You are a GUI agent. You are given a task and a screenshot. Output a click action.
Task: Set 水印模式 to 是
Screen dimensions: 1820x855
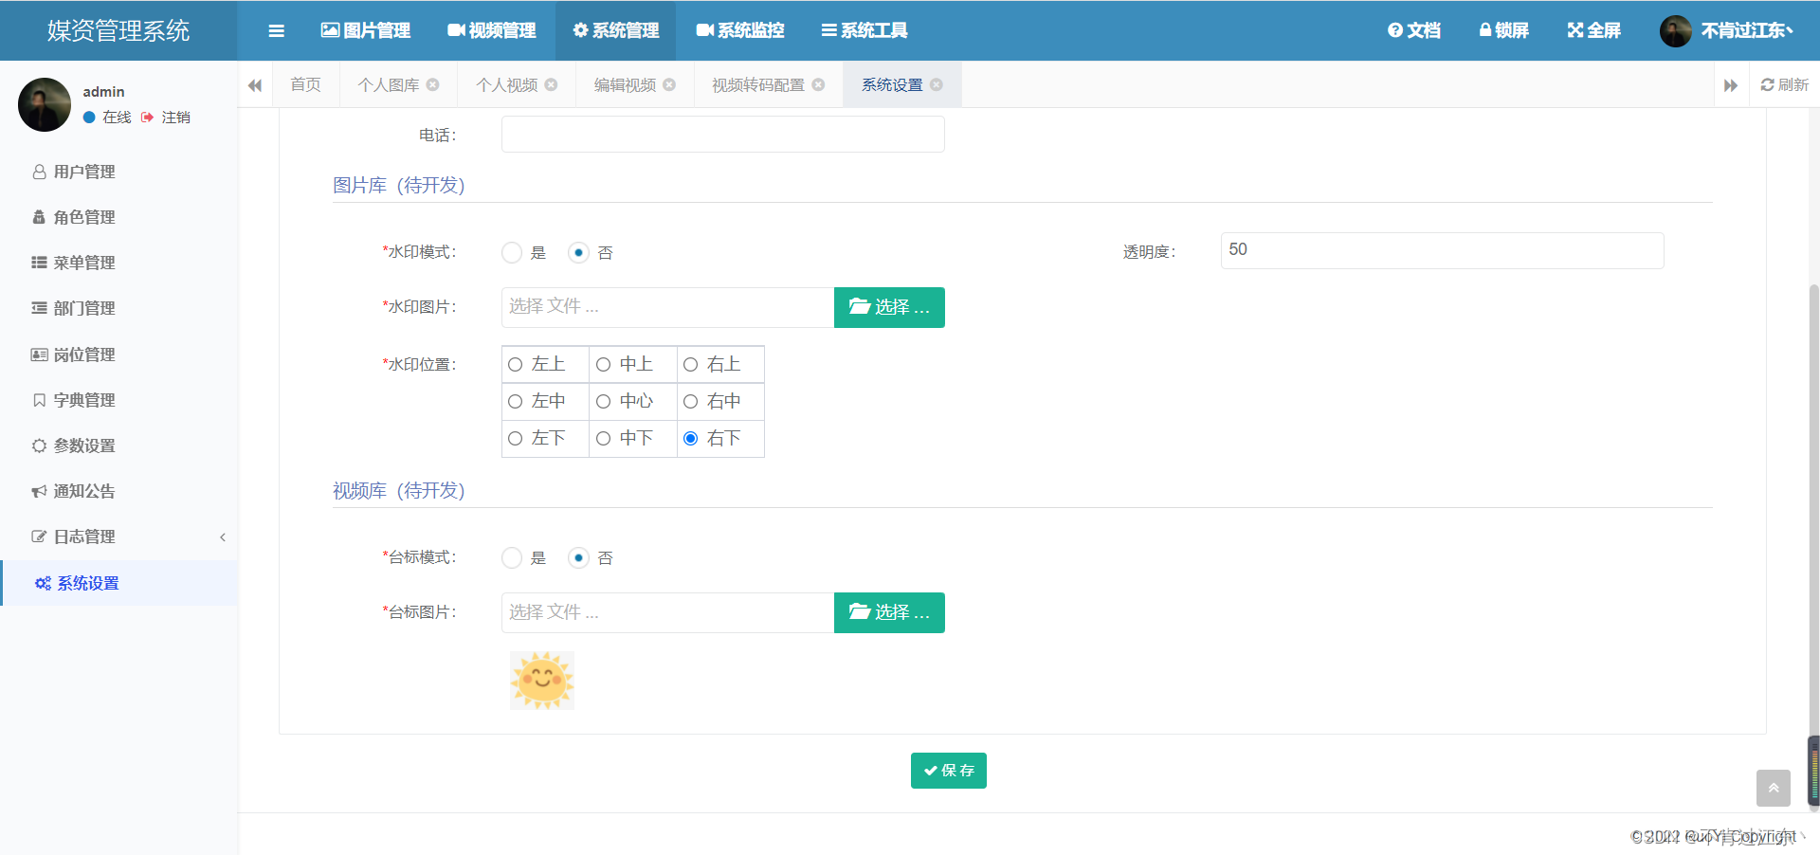(x=512, y=252)
